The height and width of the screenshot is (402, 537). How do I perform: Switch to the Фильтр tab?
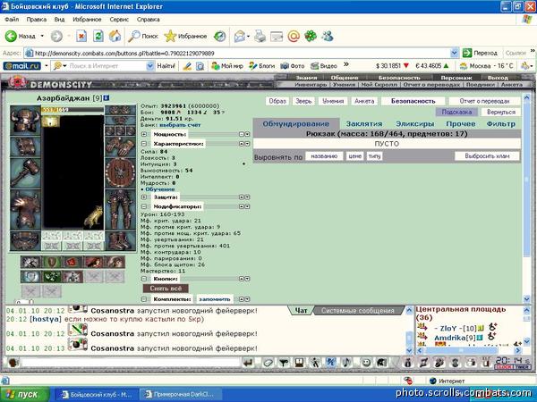500,124
